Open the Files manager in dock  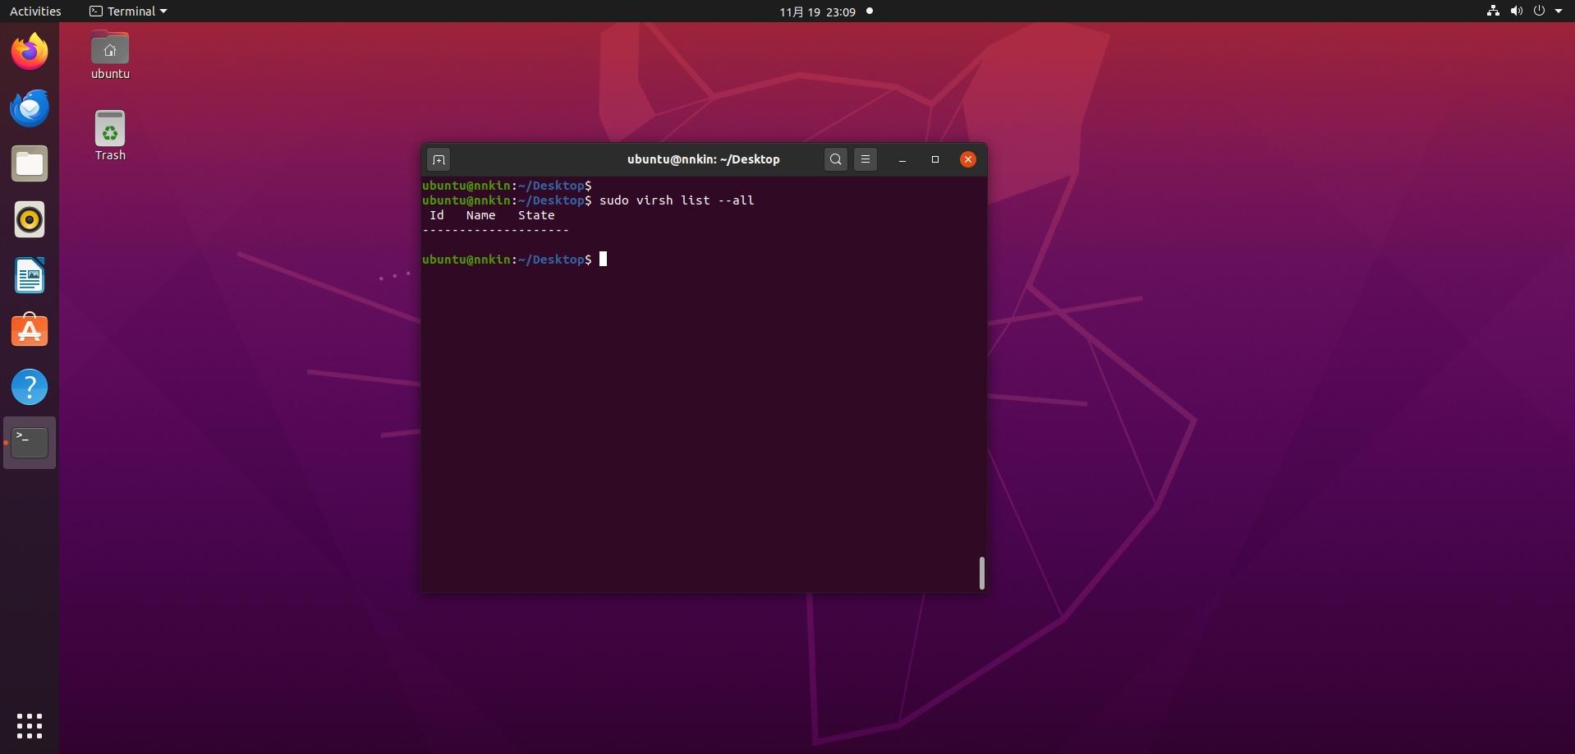tap(30, 164)
